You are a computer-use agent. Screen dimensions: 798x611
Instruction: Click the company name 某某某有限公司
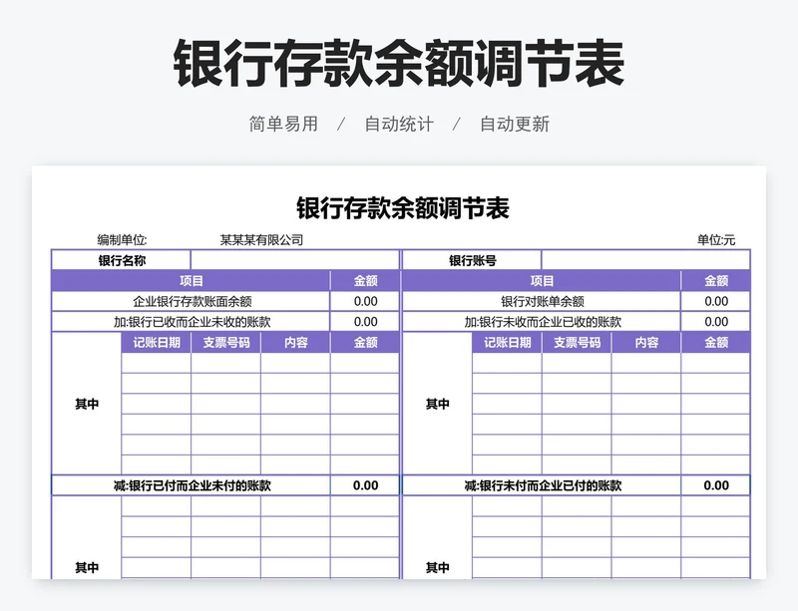tap(261, 239)
